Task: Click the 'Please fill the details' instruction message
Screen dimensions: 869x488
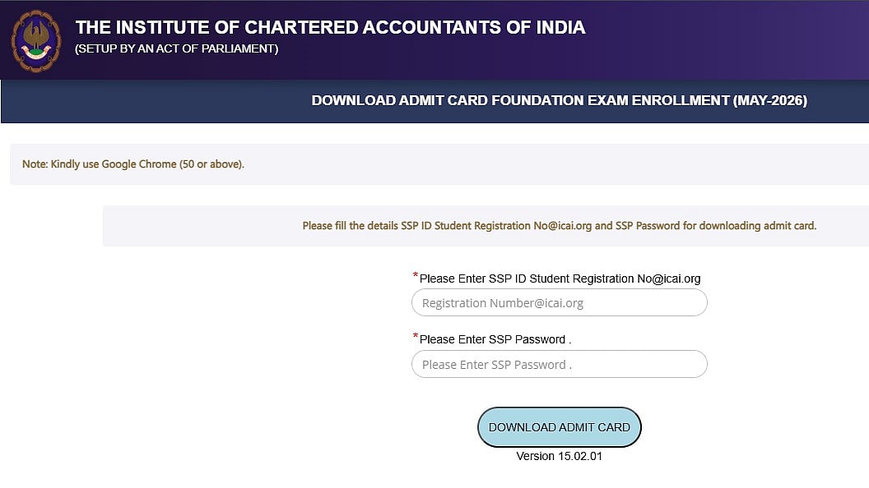Action: [559, 226]
